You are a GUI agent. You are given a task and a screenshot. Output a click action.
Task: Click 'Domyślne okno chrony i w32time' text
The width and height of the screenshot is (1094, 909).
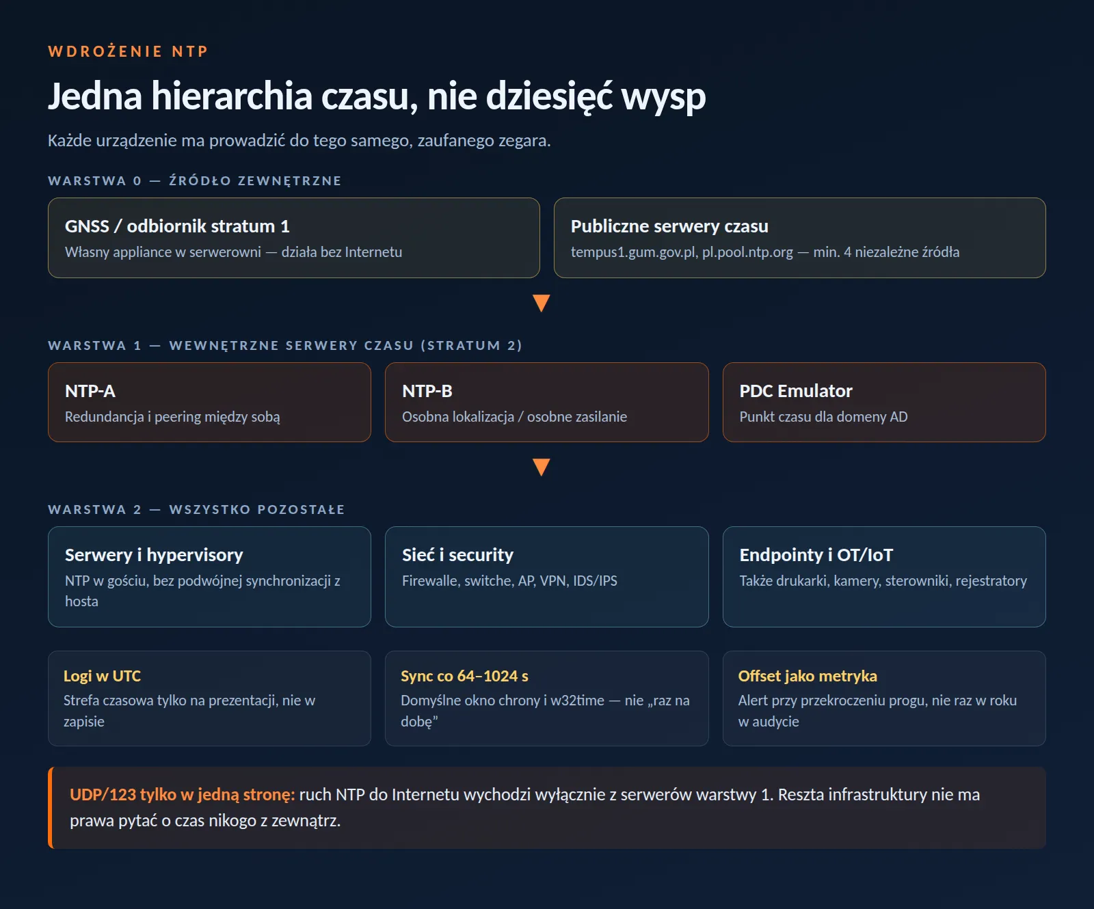545,711
